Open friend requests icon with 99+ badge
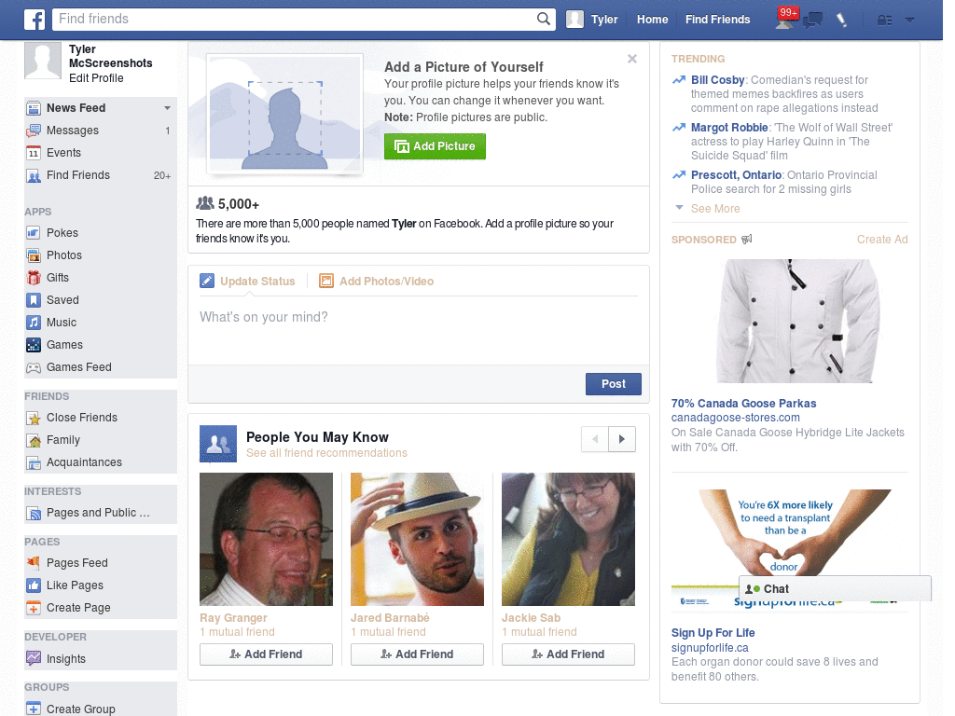The width and height of the screenshot is (955, 716). pyautogui.click(x=785, y=20)
